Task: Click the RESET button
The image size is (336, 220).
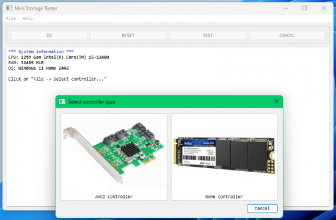Action: pyautogui.click(x=128, y=35)
